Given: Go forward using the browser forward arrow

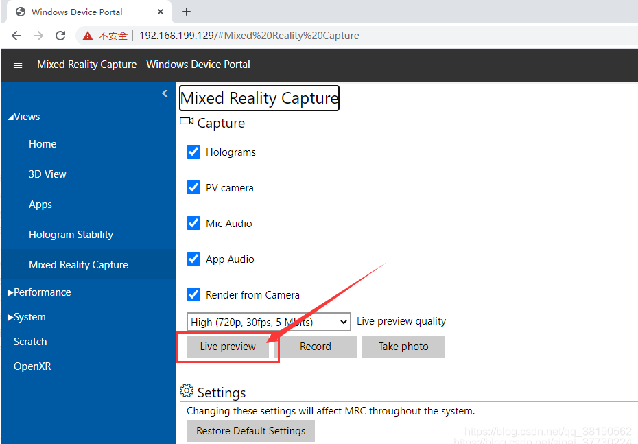Looking at the screenshot, I should click(x=38, y=36).
